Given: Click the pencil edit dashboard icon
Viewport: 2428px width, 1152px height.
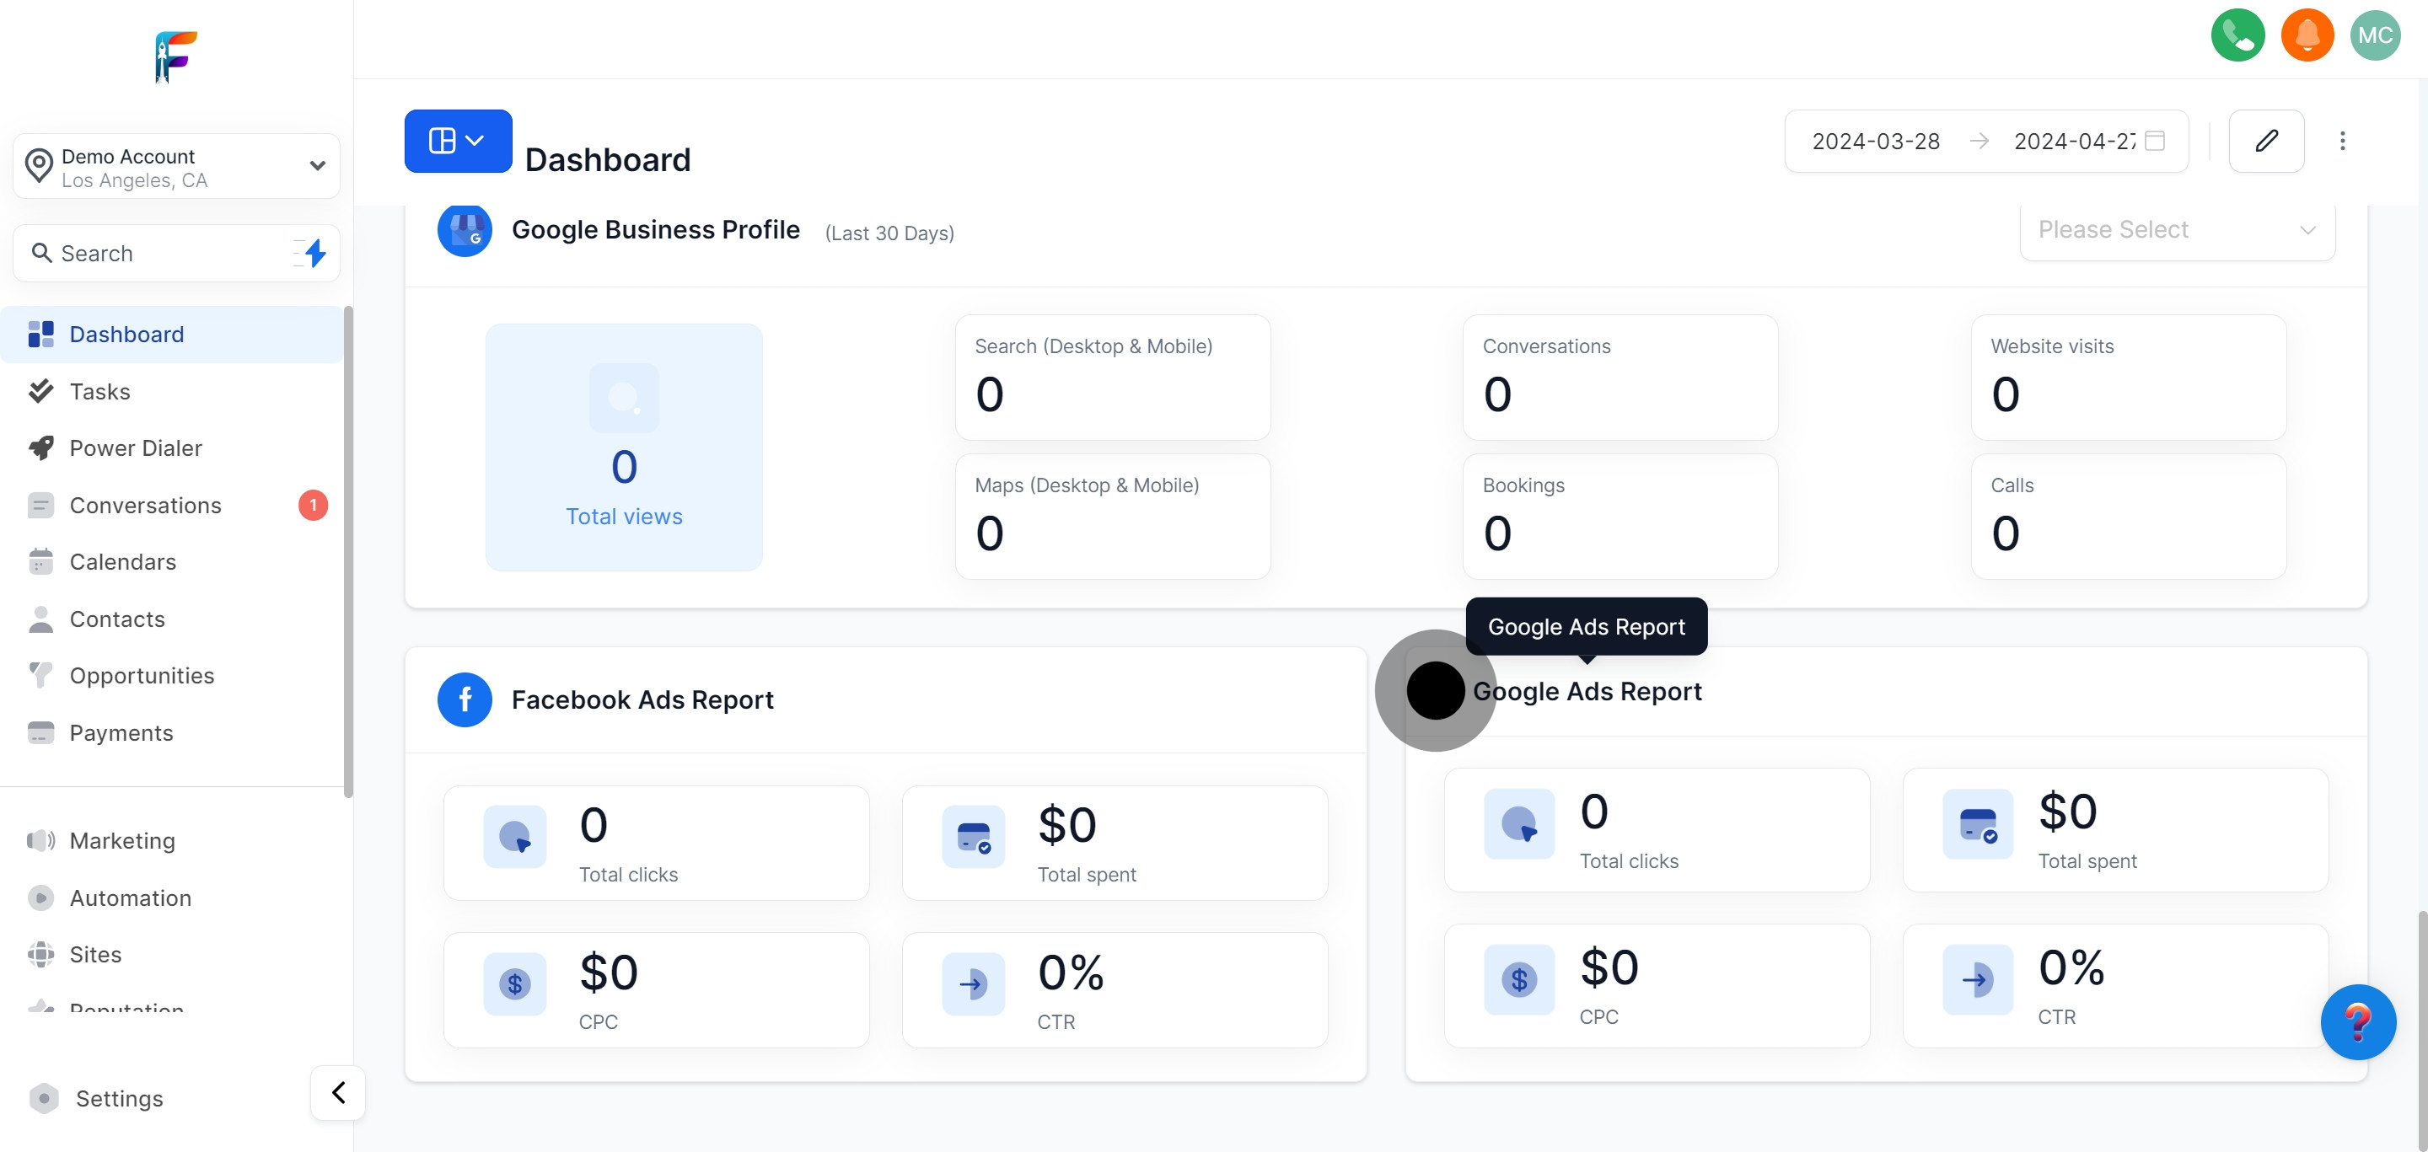Looking at the screenshot, I should (2266, 142).
